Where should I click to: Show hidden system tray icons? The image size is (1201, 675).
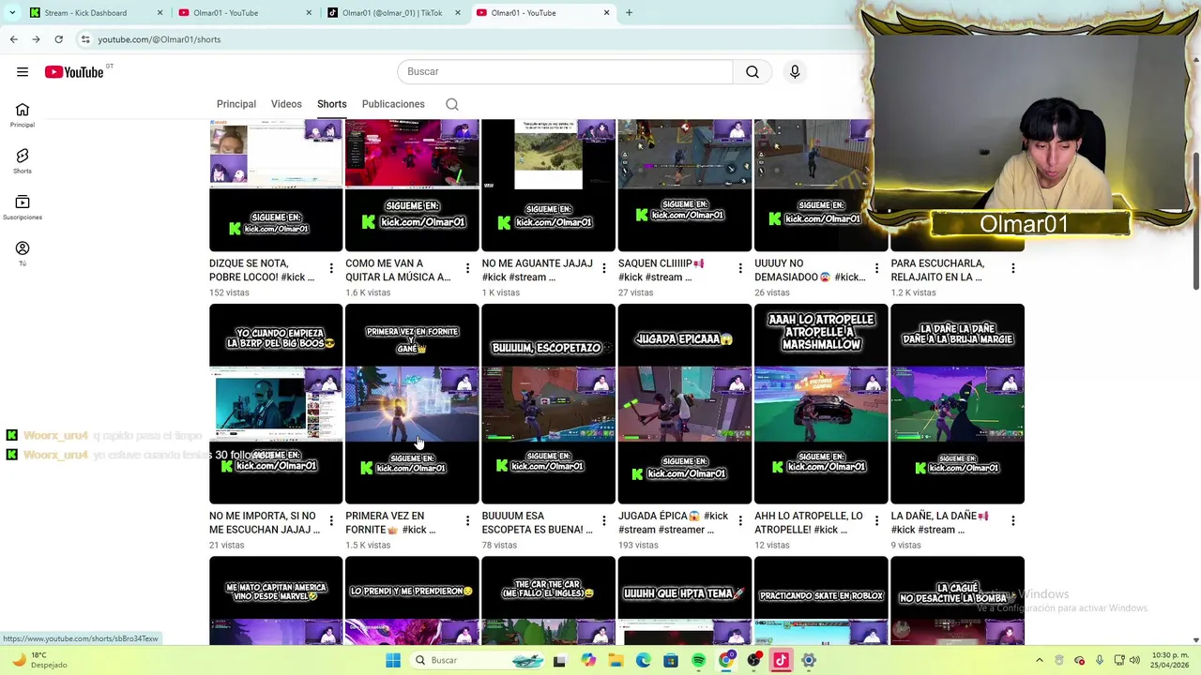click(1038, 660)
